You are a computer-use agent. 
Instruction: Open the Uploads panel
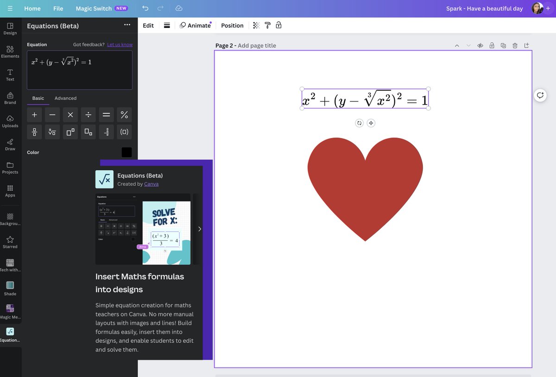[10, 120]
